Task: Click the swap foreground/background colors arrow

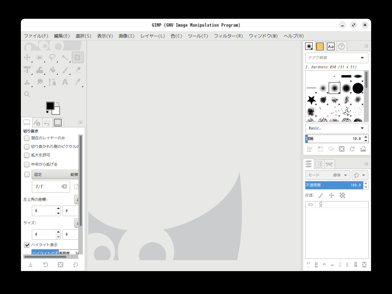Action: pos(58,104)
